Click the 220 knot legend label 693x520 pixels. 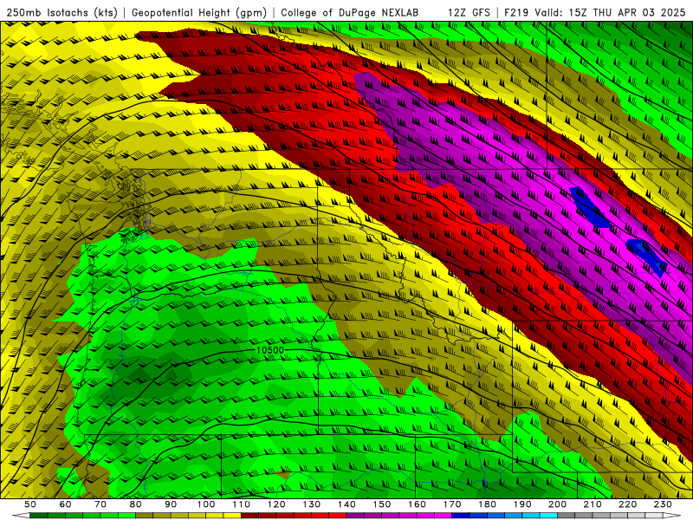627,504
